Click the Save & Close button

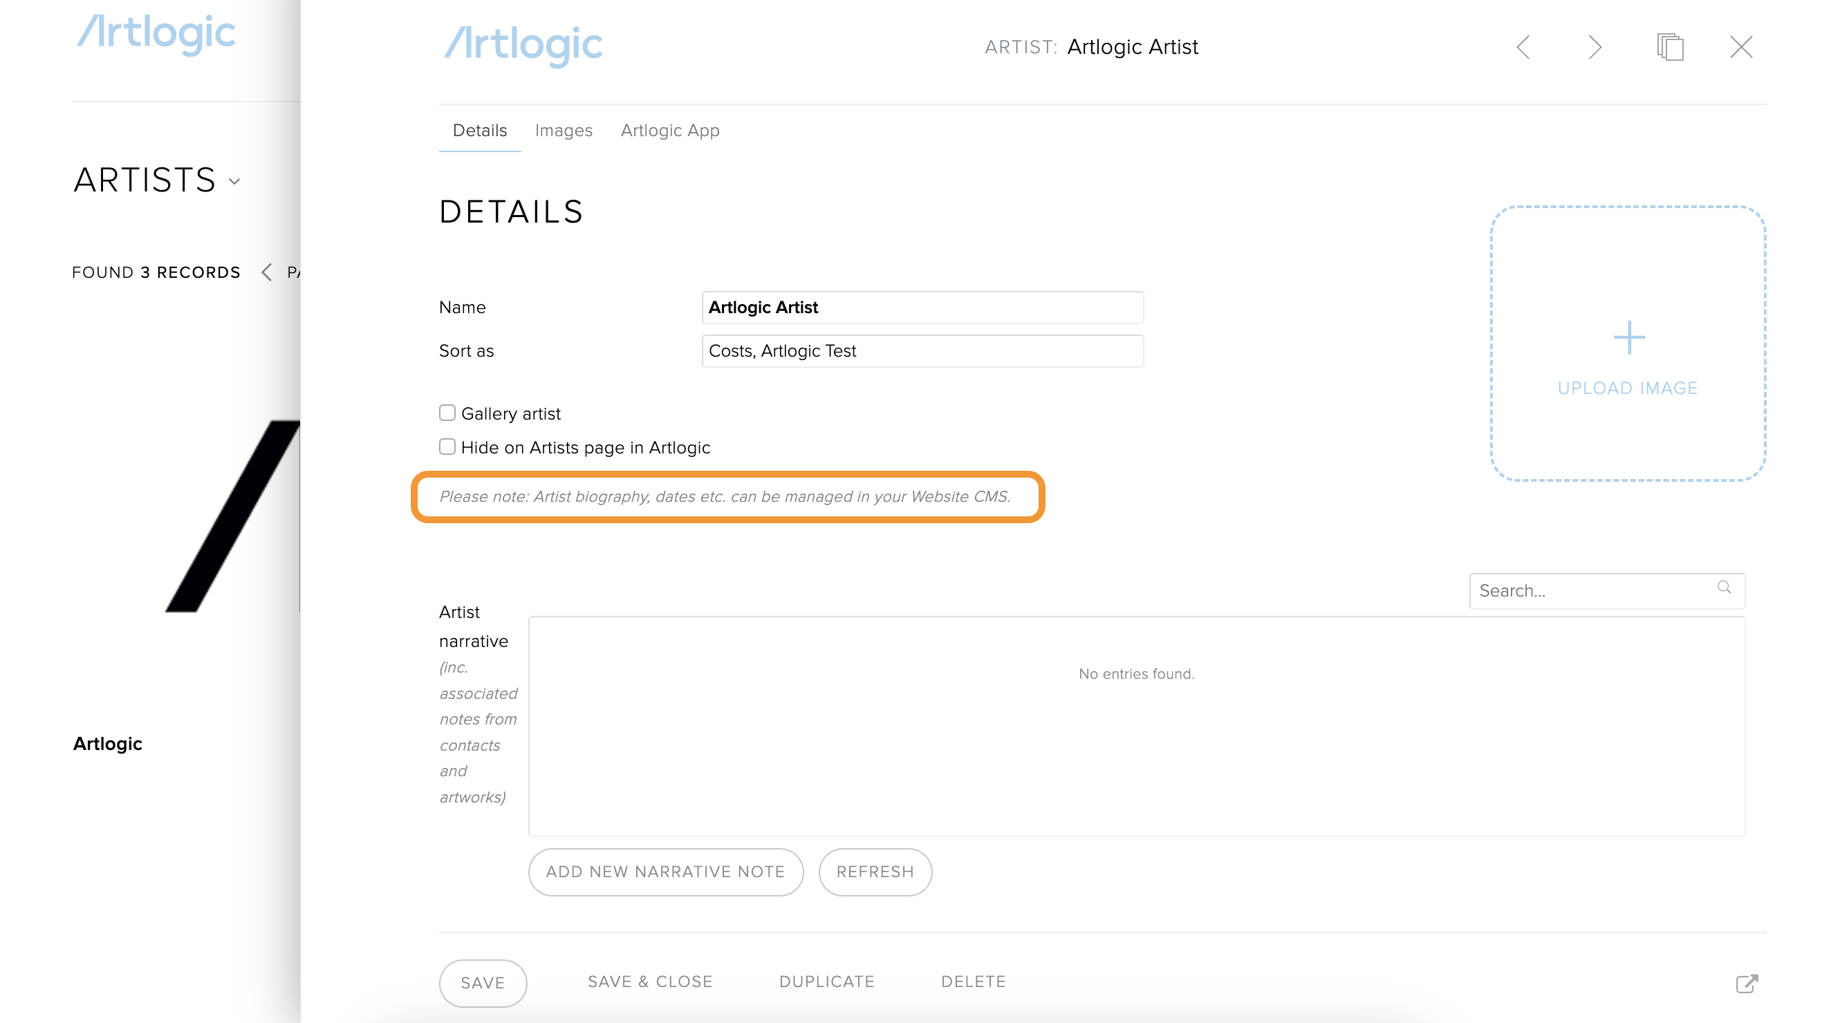650,982
